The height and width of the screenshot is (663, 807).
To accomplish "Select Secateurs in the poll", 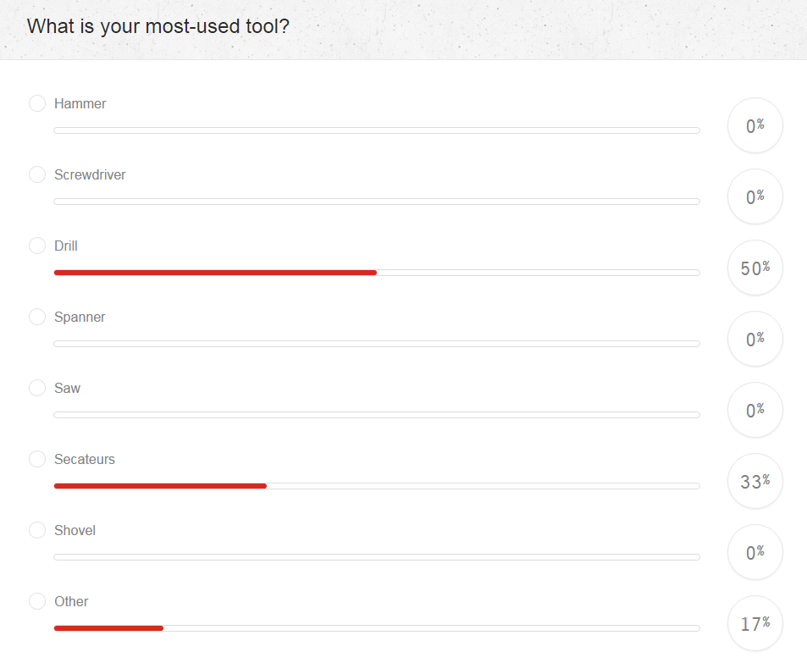I will (37, 459).
